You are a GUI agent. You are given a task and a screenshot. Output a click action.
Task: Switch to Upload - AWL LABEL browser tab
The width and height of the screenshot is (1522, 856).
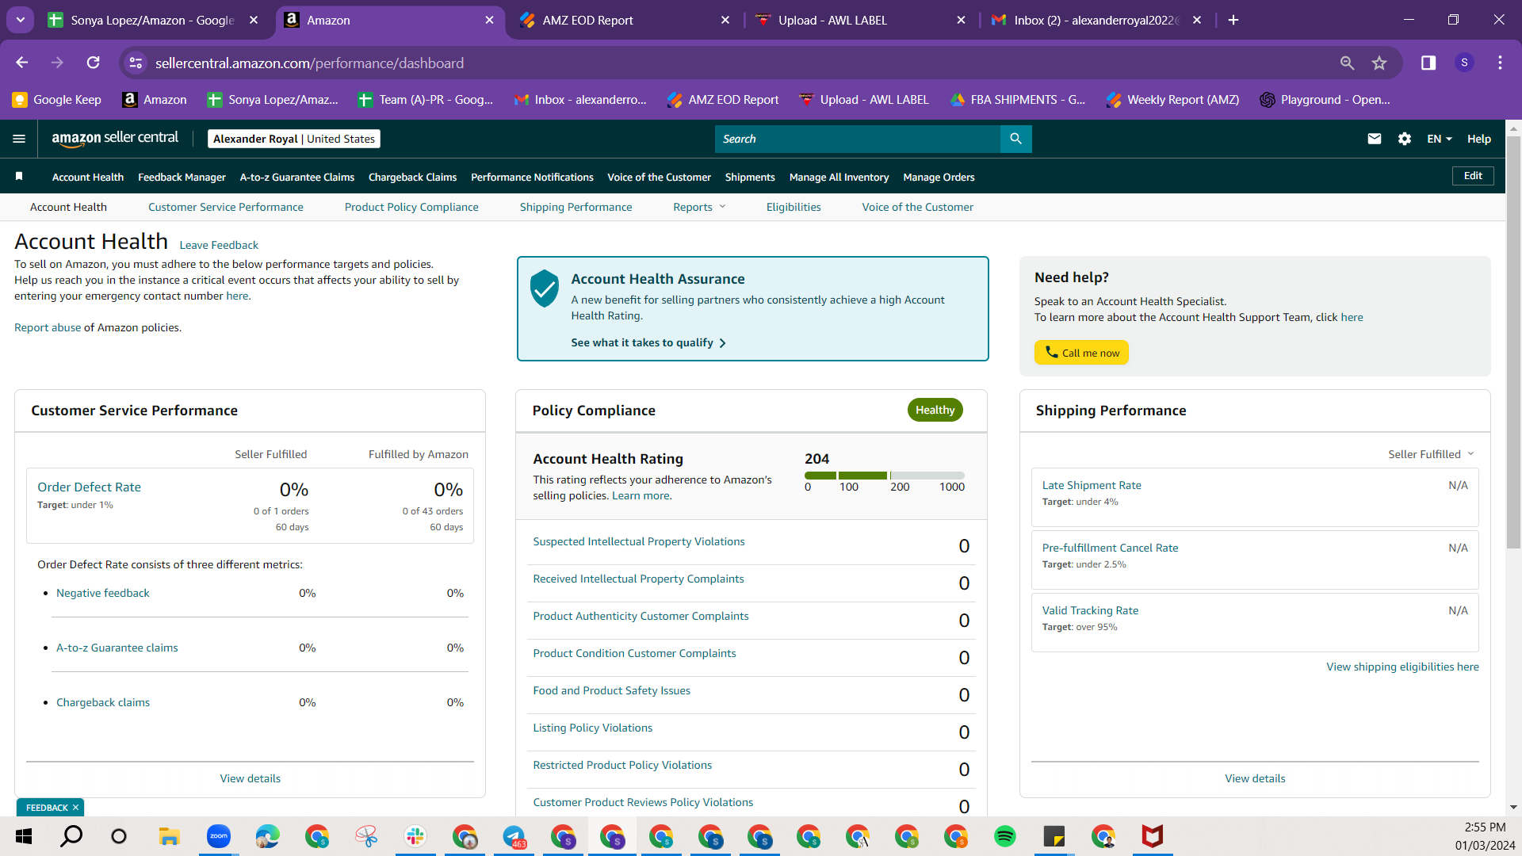[860, 20]
